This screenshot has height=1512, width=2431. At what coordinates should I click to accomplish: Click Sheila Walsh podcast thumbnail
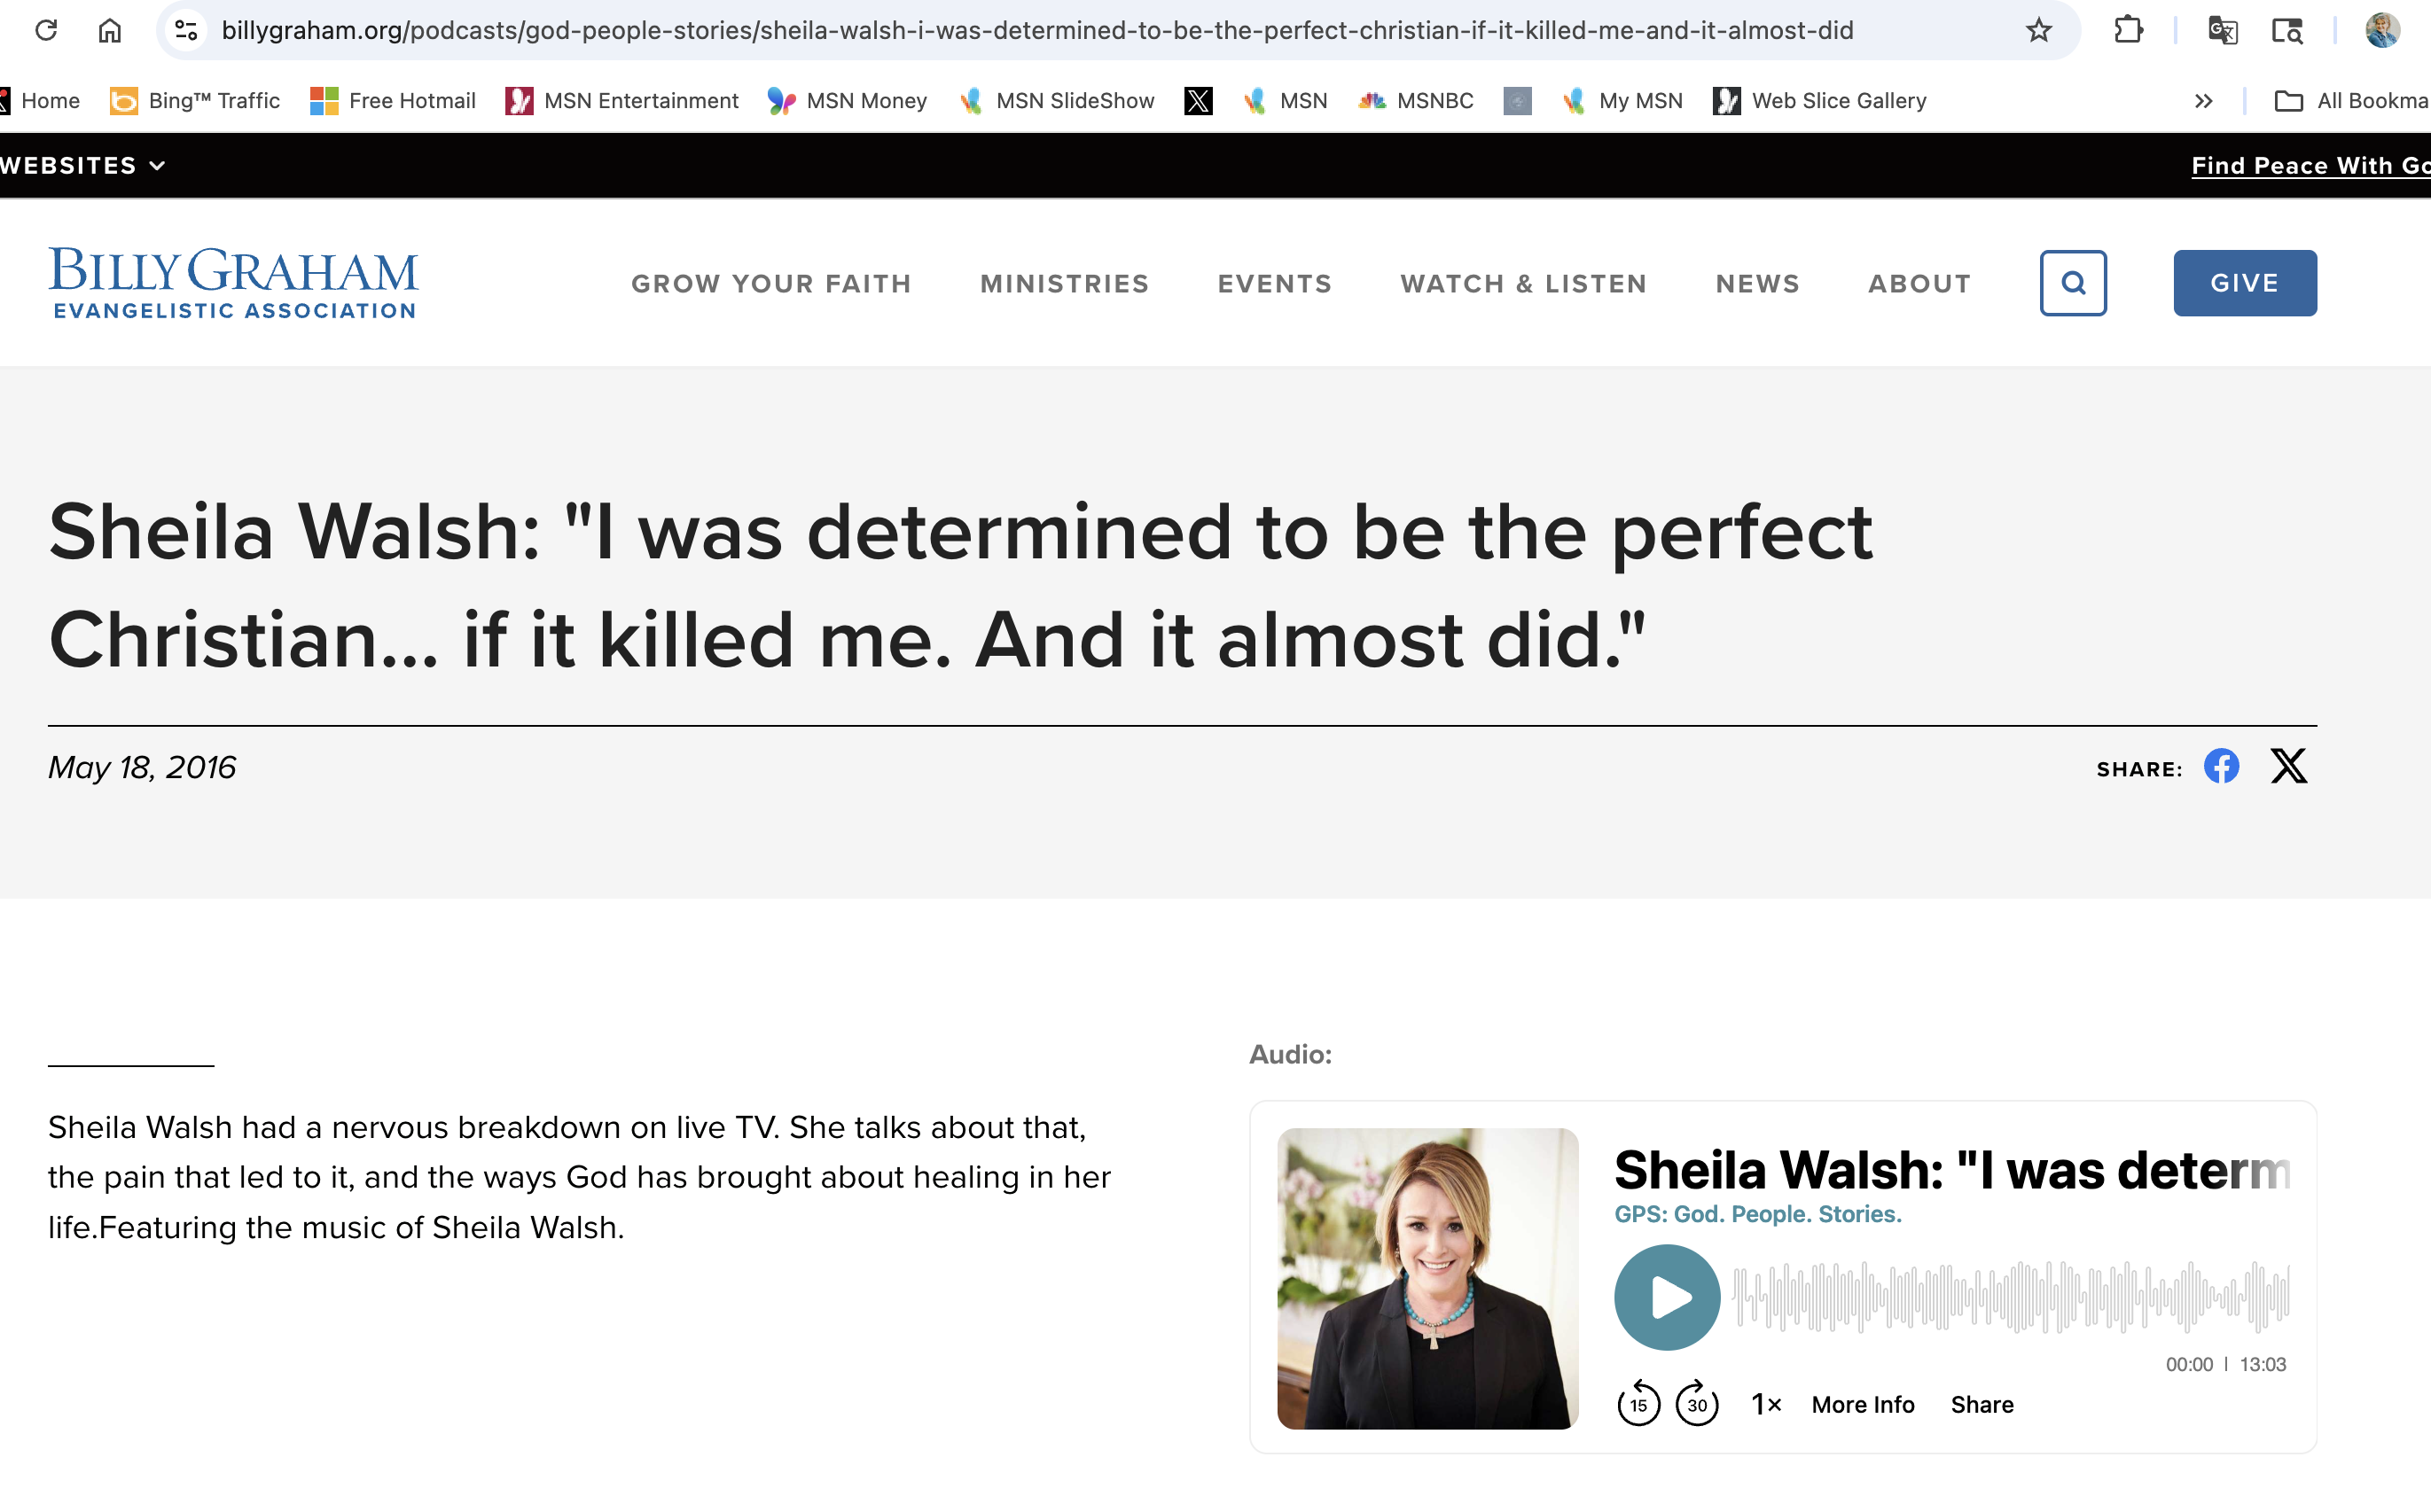pyautogui.click(x=1427, y=1278)
